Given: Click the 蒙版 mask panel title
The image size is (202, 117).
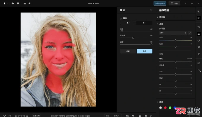Looking at the screenshot, I should tap(122, 10).
